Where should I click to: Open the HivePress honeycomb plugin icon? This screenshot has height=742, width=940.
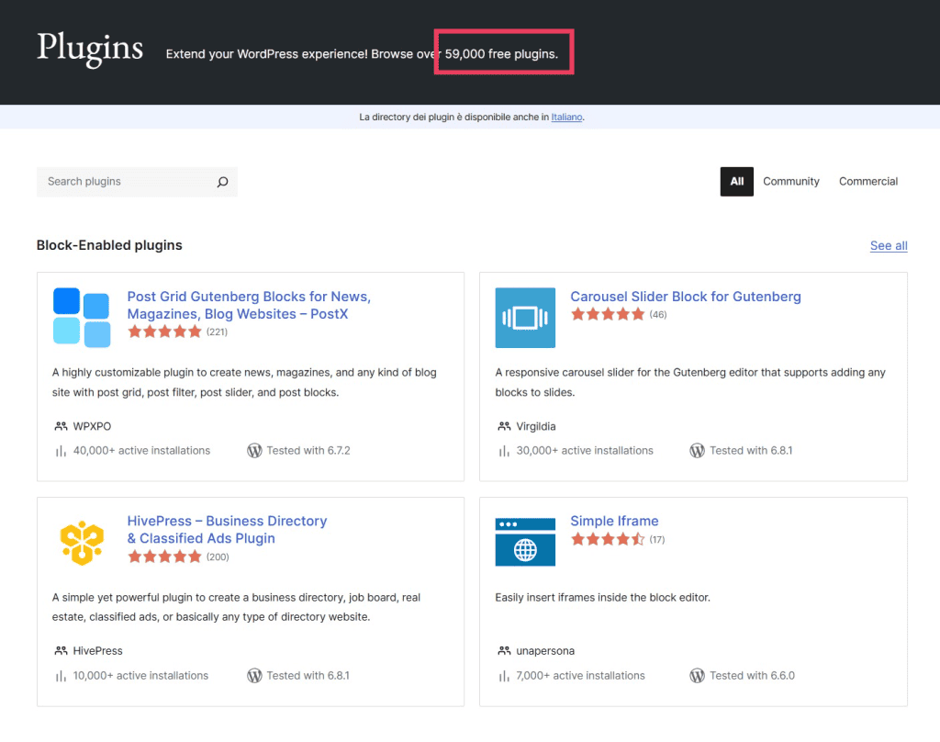(x=82, y=542)
